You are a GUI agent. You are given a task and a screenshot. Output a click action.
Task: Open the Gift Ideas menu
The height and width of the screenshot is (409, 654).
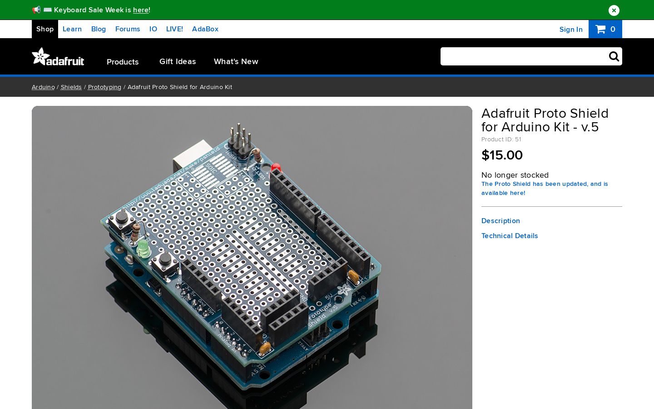click(178, 61)
